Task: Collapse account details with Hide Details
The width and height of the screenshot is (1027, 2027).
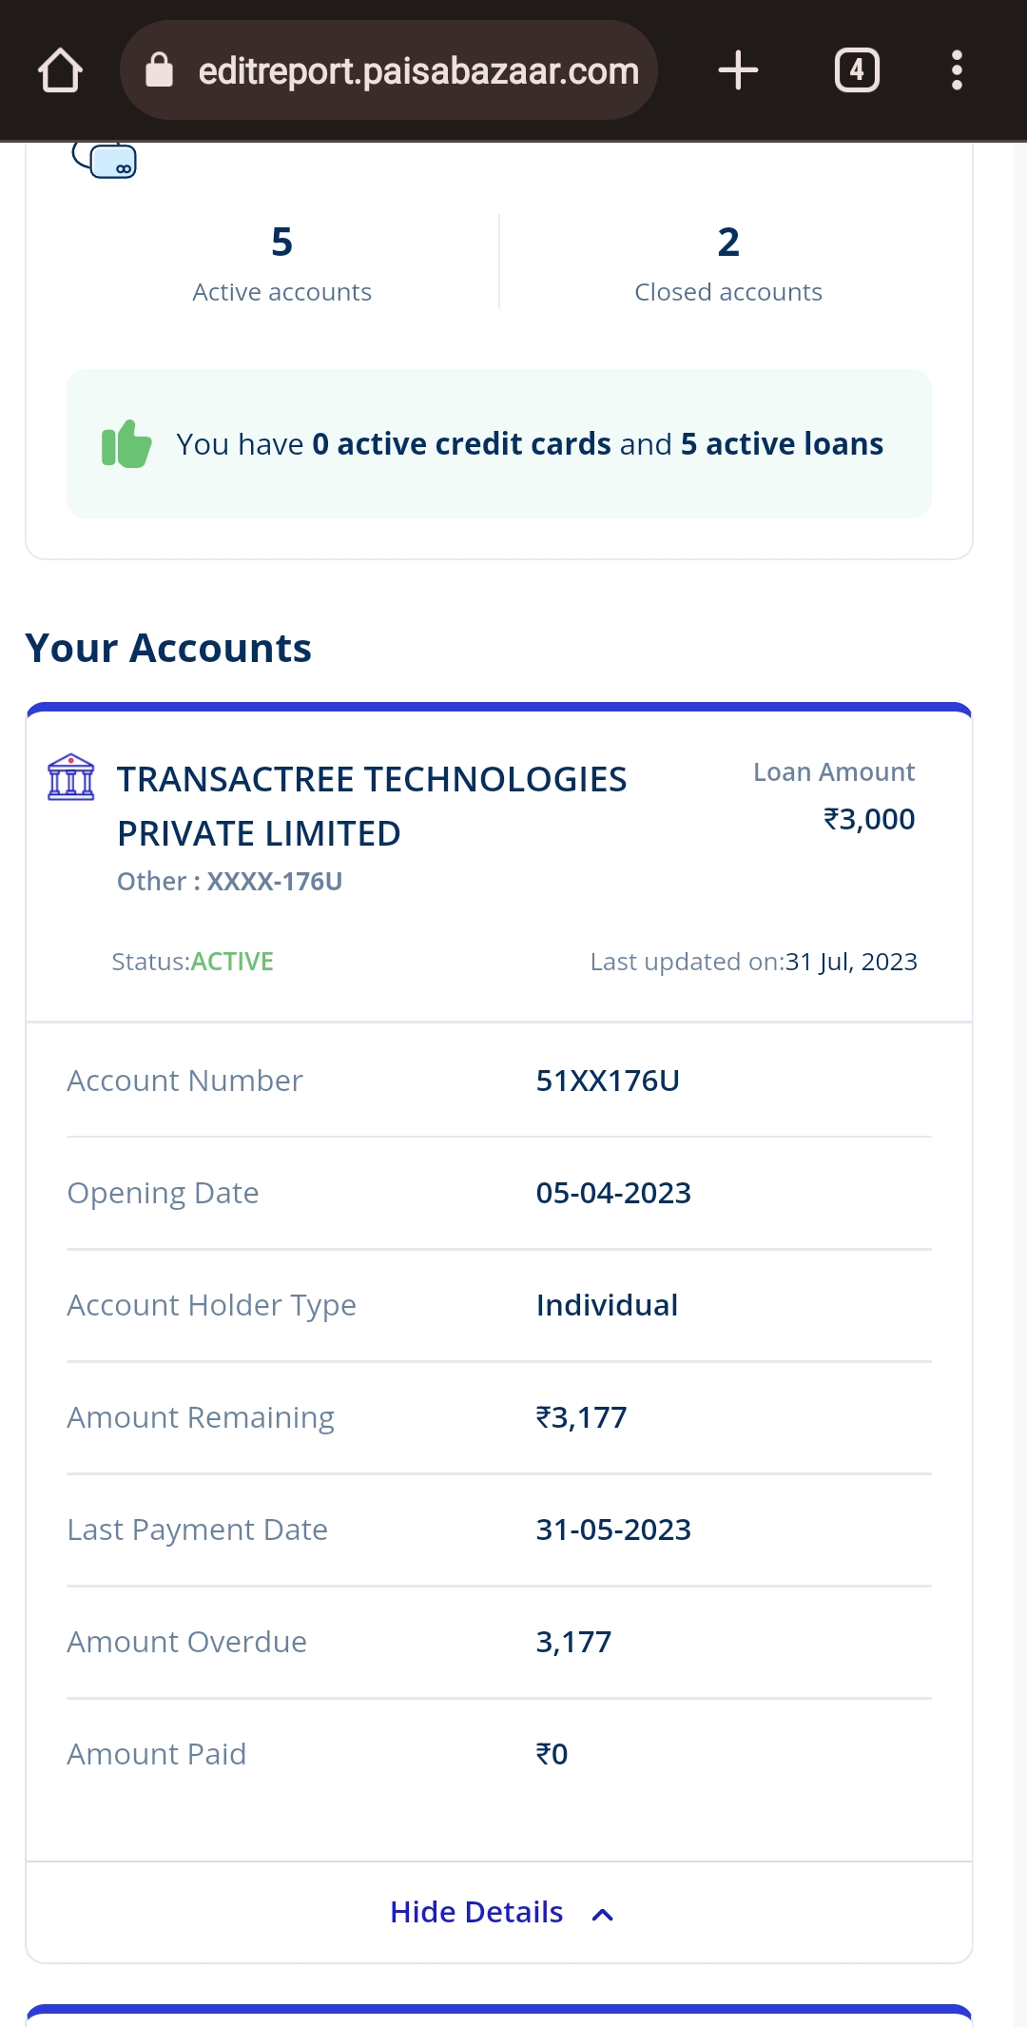Action: (x=476, y=1912)
